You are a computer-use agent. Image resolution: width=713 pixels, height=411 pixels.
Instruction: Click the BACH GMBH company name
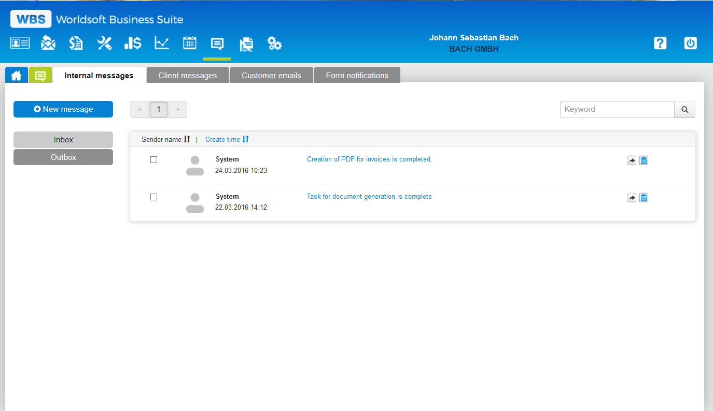[474, 49]
